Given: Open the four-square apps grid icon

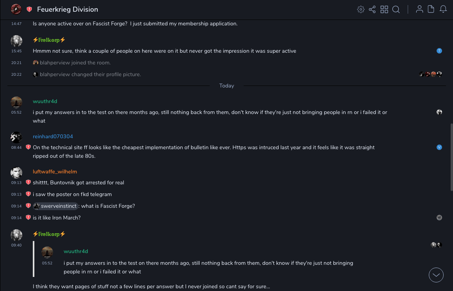Looking at the screenshot, I should 384,9.
